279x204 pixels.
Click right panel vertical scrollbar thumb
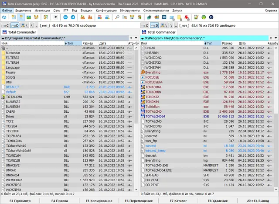(276, 150)
